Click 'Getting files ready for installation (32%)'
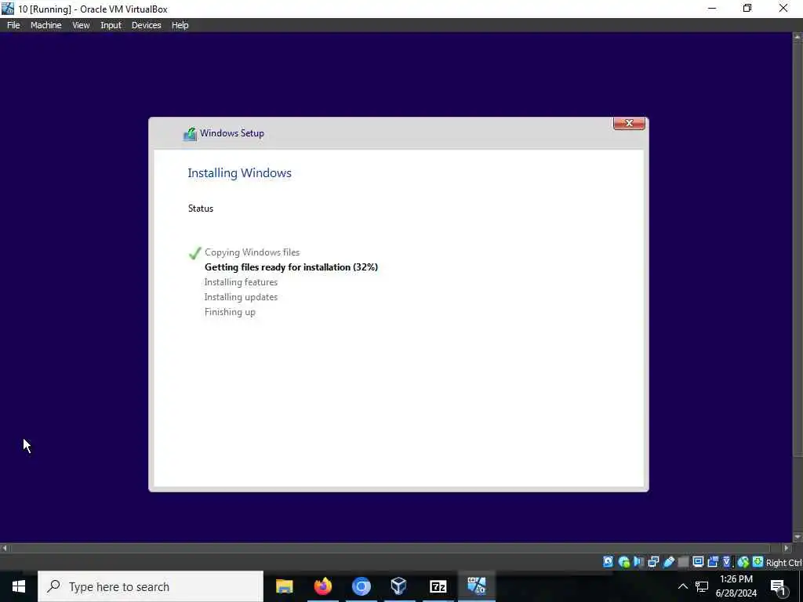 point(291,267)
